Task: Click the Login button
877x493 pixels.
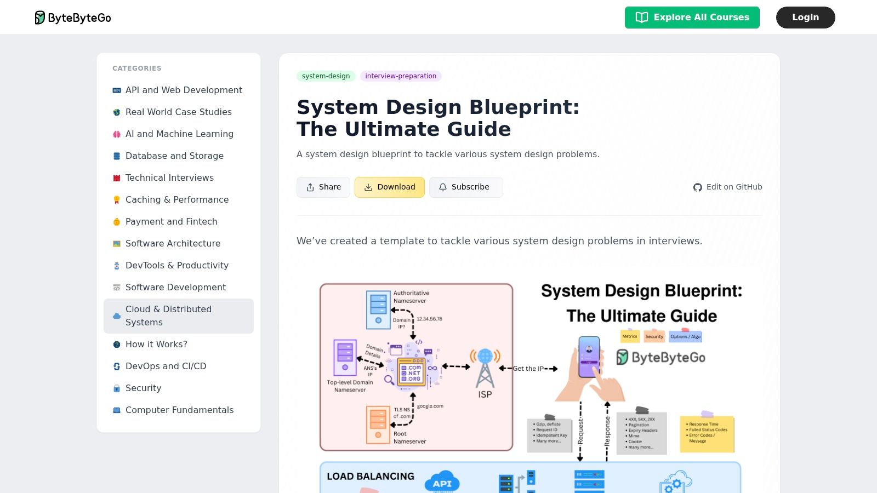Action: 806,18
